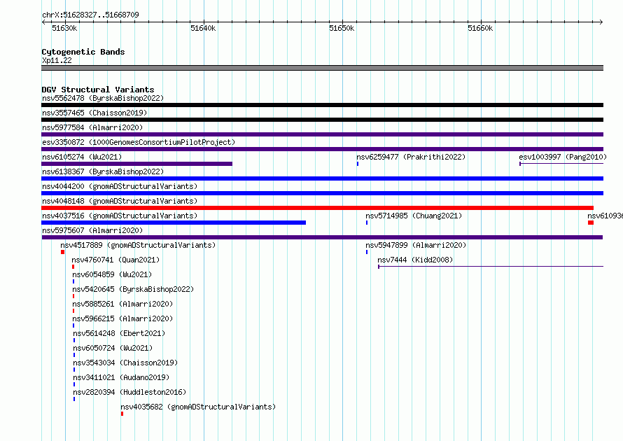Screen dimensions: 623x441
Task: Open nsv4517889 (gnomADStructuralVariants) label
Action: click(138, 245)
